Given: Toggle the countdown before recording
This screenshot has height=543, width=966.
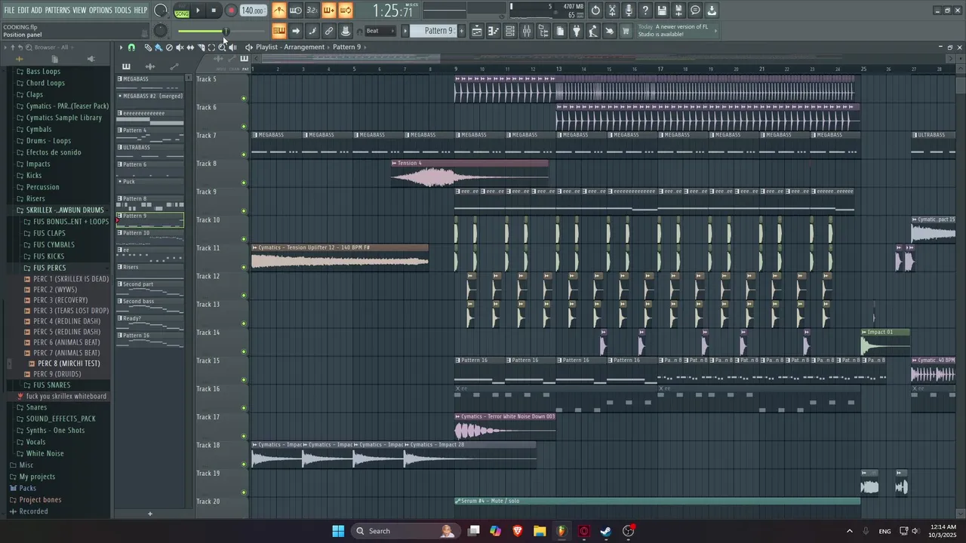Looking at the screenshot, I should [x=312, y=11].
